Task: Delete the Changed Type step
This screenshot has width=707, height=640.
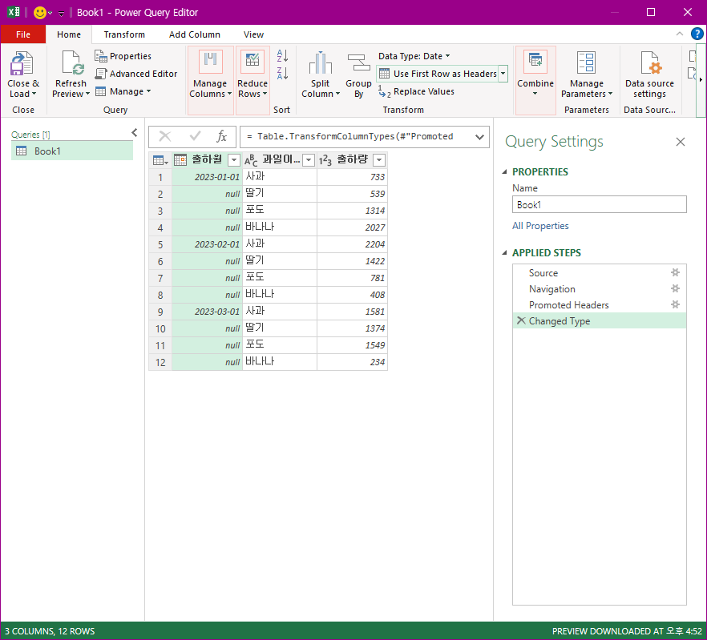Action: (521, 320)
